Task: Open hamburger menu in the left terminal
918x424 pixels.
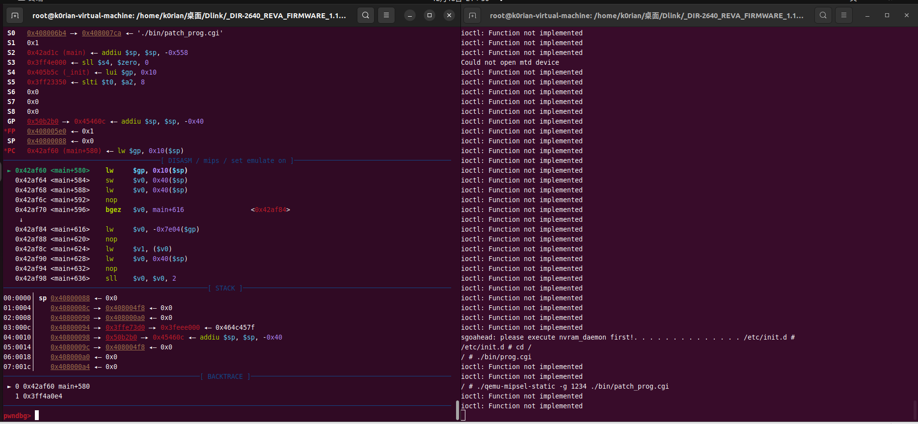Action: 386,16
